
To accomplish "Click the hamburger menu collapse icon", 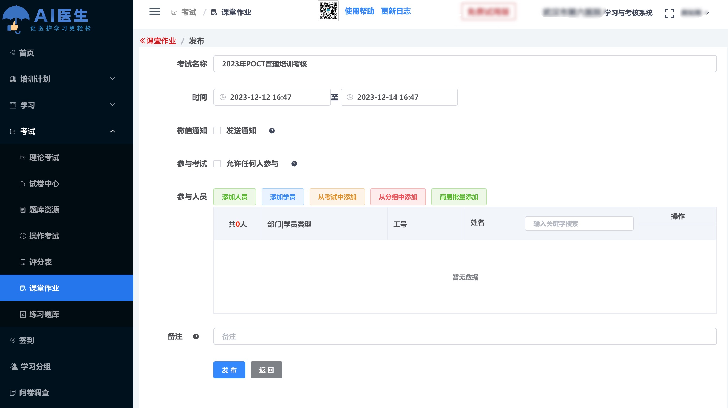I will [x=155, y=11].
